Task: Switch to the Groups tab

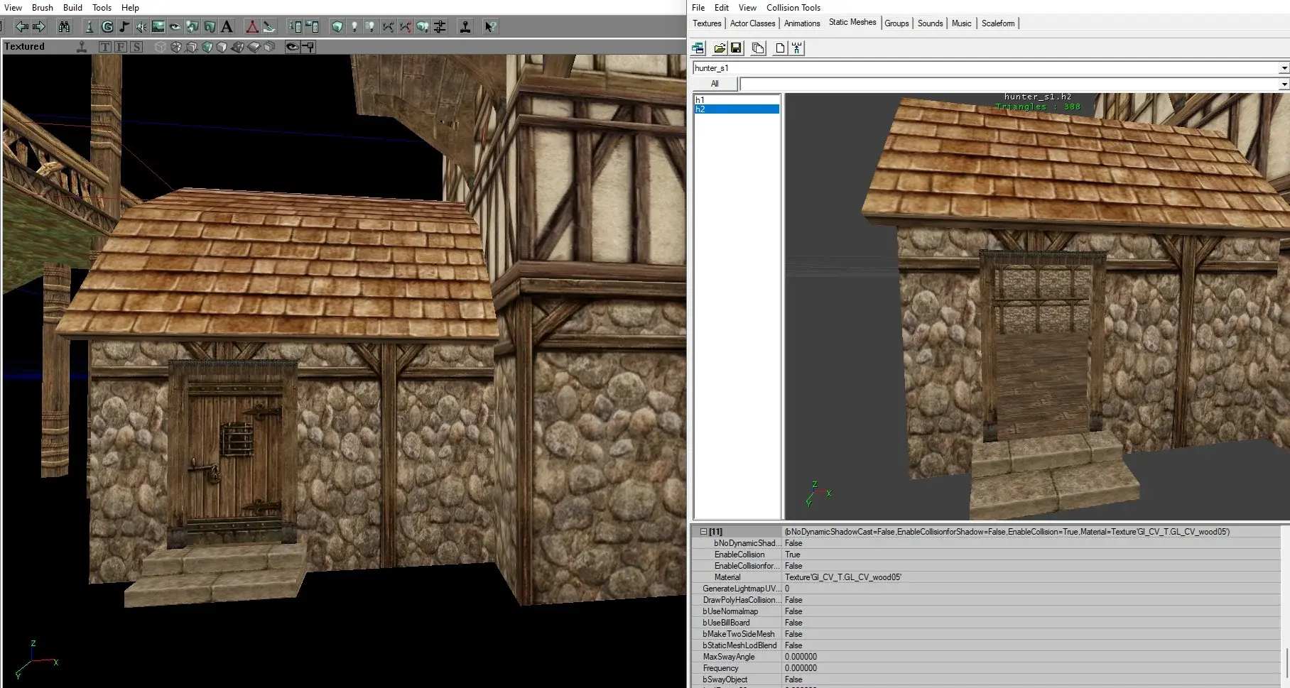Action: [896, 23]
